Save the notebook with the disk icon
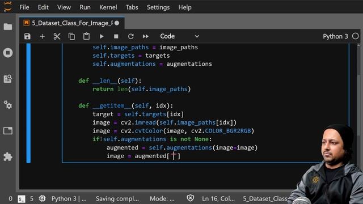The height and width of the screenshot is (204, 363). click(x=27, y=36)
